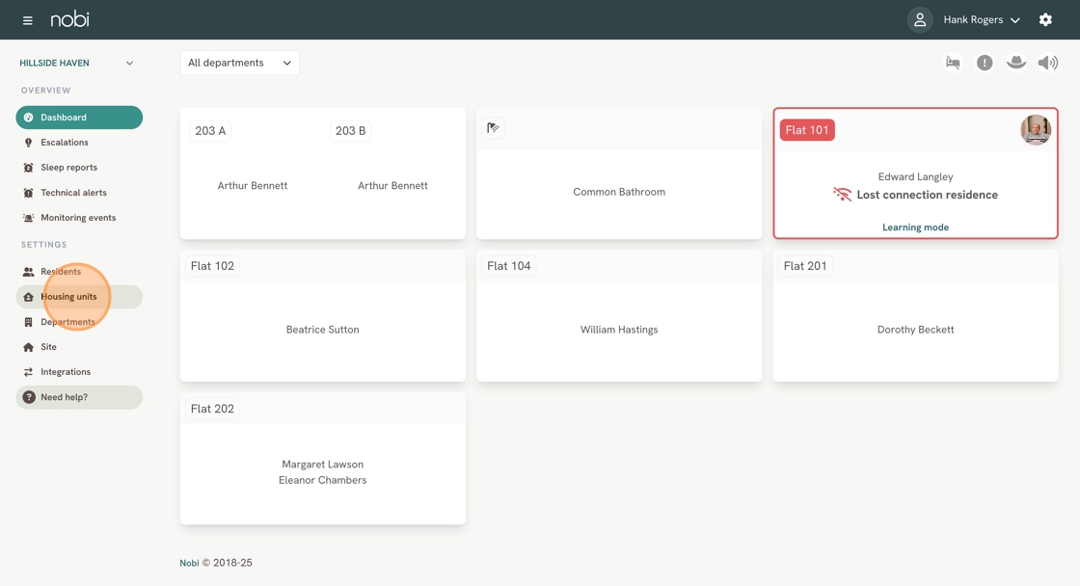Expand the Hank Rogers user menu
1080x586 pixels.
click(x=982, y=19)
